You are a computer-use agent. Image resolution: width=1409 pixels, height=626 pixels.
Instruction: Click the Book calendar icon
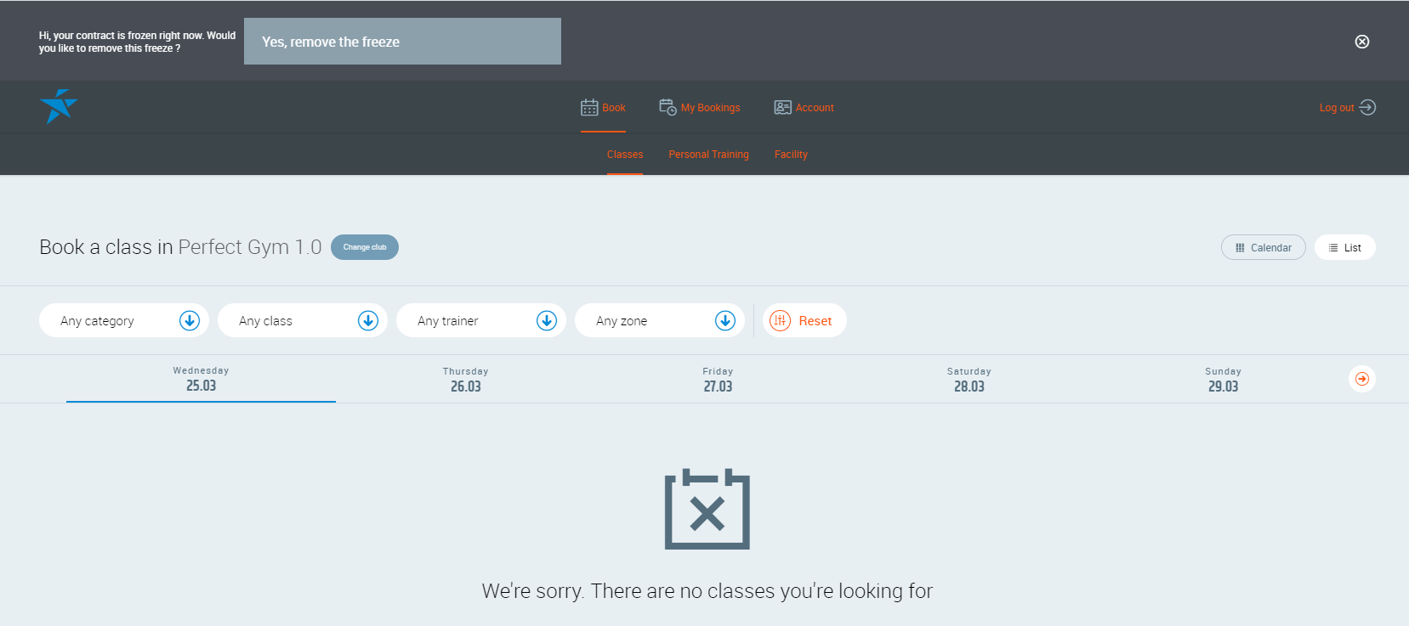click(589, 108)
